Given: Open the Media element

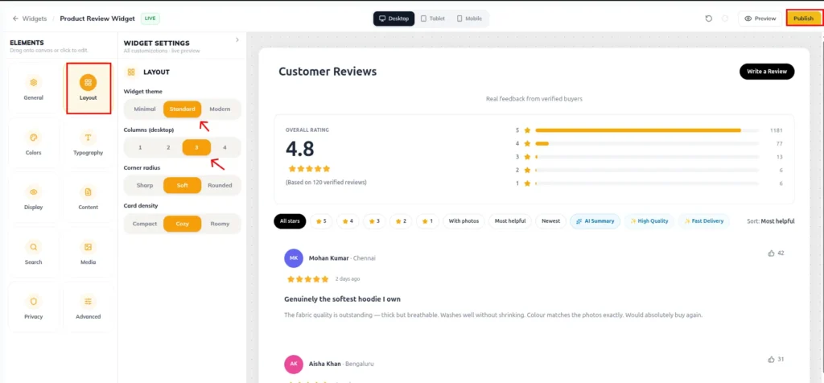Looking at the screenshot, I should click(88, 253).
